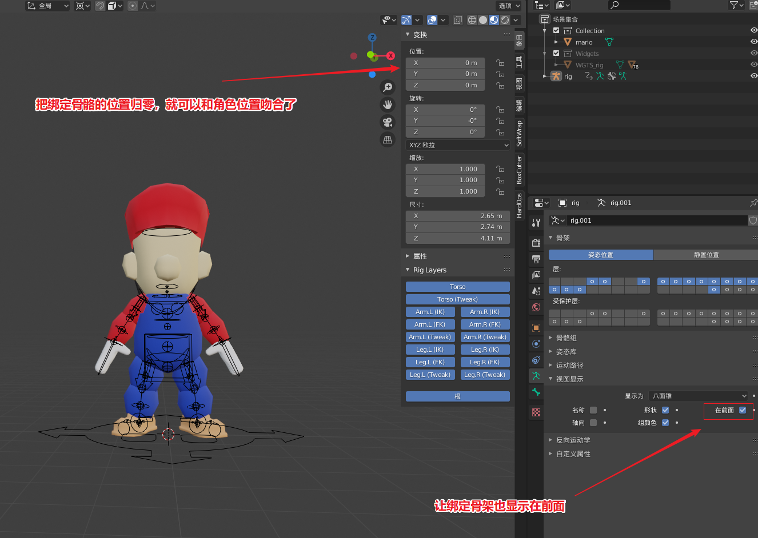Switch to the HardOps sidebar tab
Image resolution: width=758 pixels, height=538 pixels.
pos(520,206)
